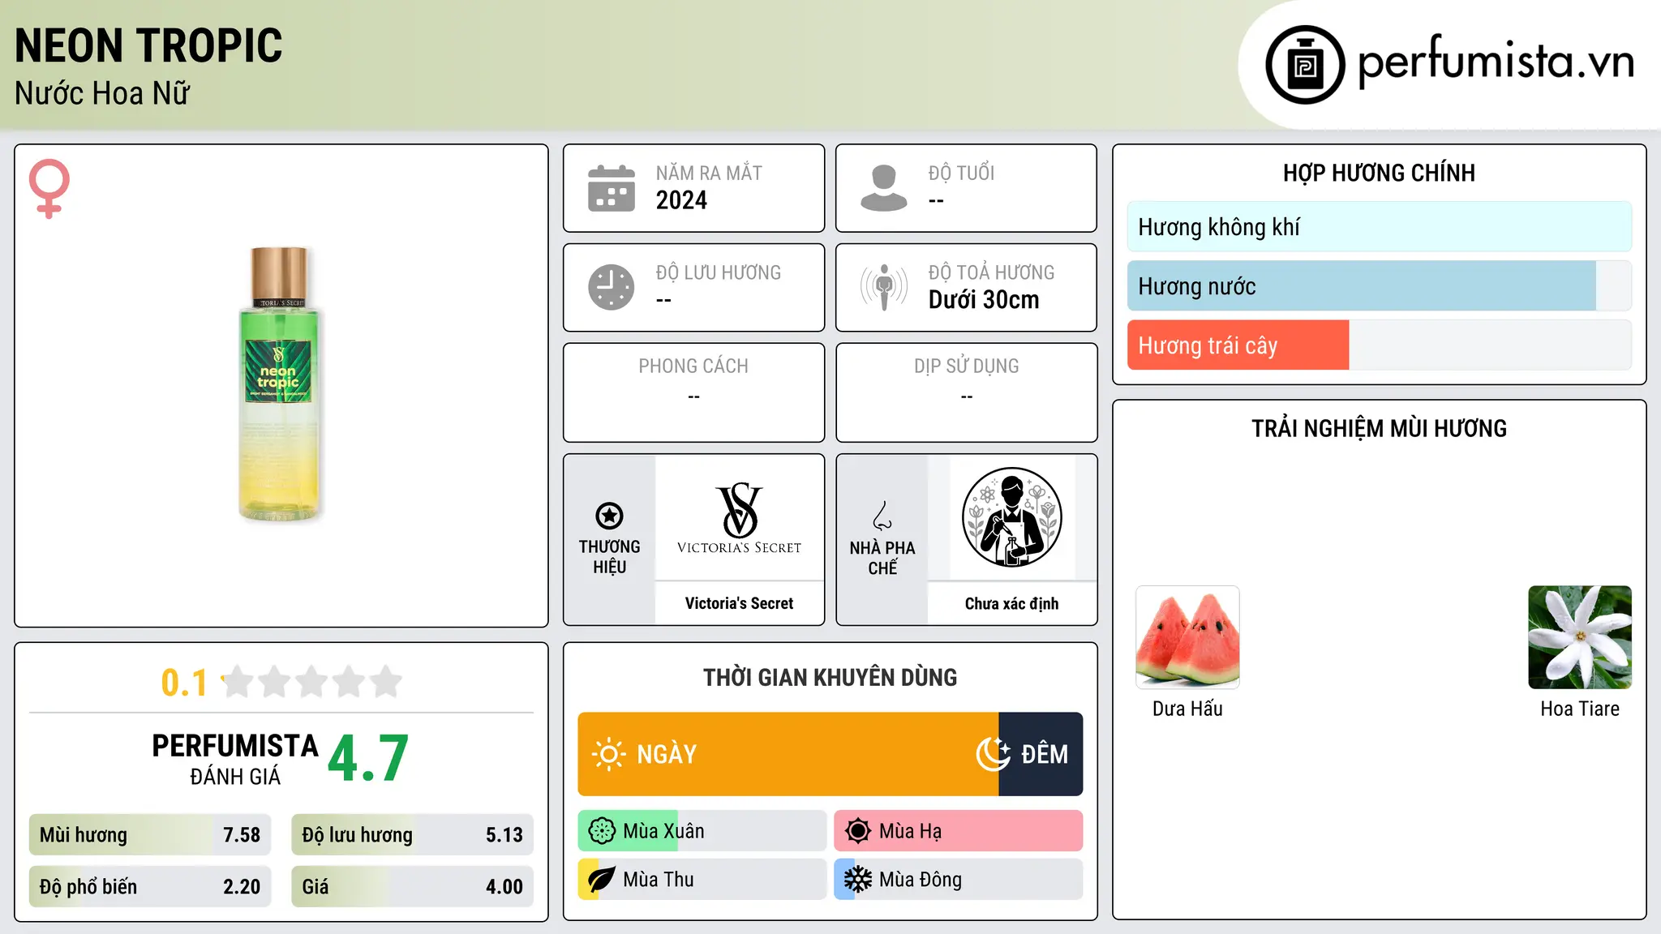This screenshot has width=1661, height=934.
Task: Click the person icon beside Độ tuổi
Action: pyautogui.click(x=884, y=188)
